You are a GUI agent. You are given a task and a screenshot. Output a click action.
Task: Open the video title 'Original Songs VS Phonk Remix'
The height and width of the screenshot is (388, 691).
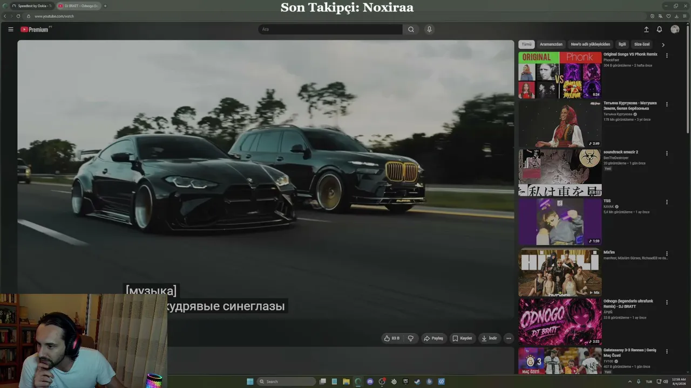click(x=631, y=54)
